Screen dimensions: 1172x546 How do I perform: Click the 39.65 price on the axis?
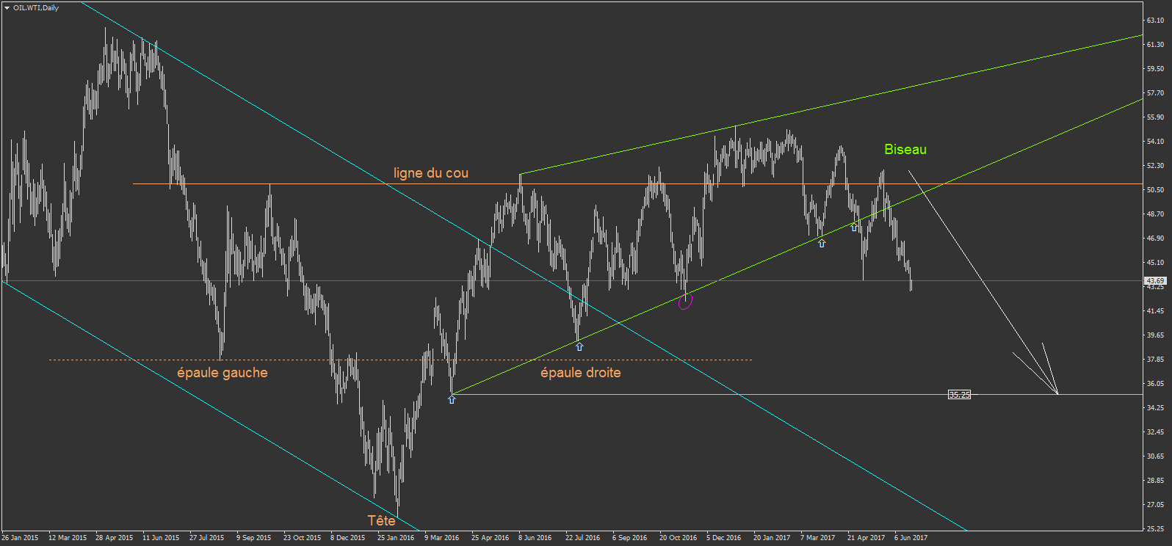point(1155,335)
